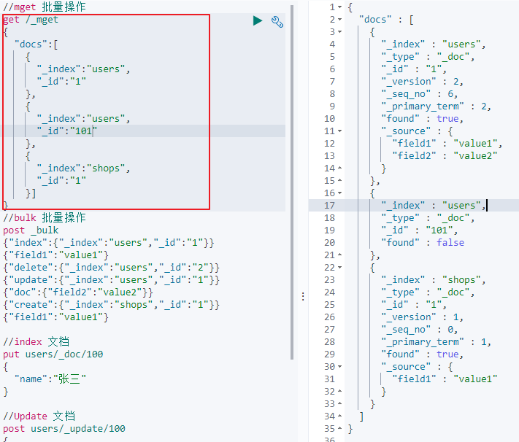Toggle fold arrow at response line 33

pyautogui.click(x=340, y=404)
